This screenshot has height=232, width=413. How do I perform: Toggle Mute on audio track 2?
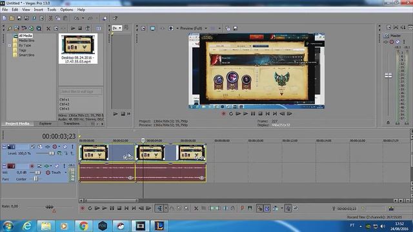tap(57, 166)
